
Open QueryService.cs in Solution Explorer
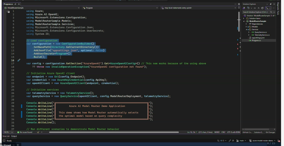click(260, 32)
